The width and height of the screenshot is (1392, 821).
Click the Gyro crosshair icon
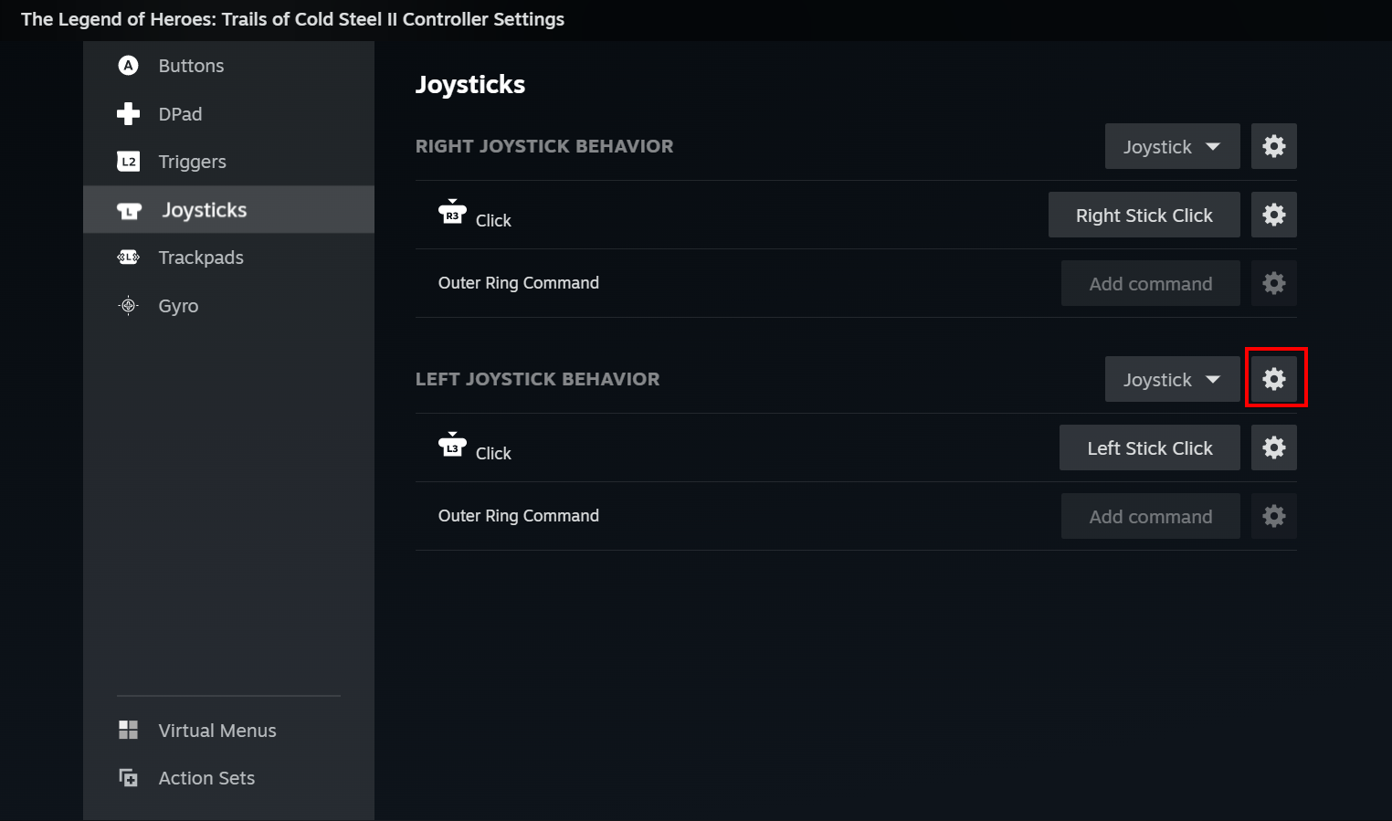click(129, 306)
